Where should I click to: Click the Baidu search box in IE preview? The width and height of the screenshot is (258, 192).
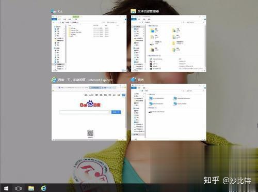[85, 112]
